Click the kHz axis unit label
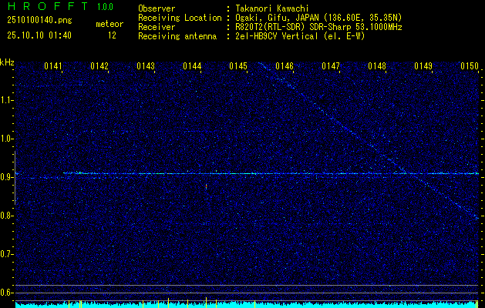The width and height of the screenshot is (485, 308). (x=7, y=62)
